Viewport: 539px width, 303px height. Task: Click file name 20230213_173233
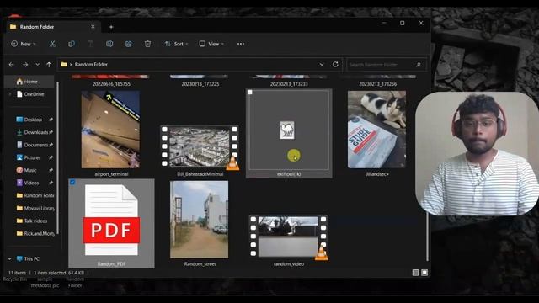(289, 84)
